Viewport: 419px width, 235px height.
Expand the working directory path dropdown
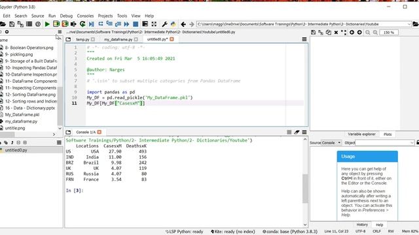point(409,24)
